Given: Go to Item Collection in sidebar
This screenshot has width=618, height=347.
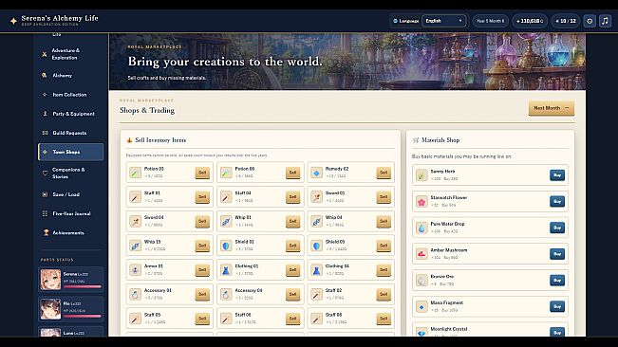Looking at the screenshot, I should click(71, 95).
